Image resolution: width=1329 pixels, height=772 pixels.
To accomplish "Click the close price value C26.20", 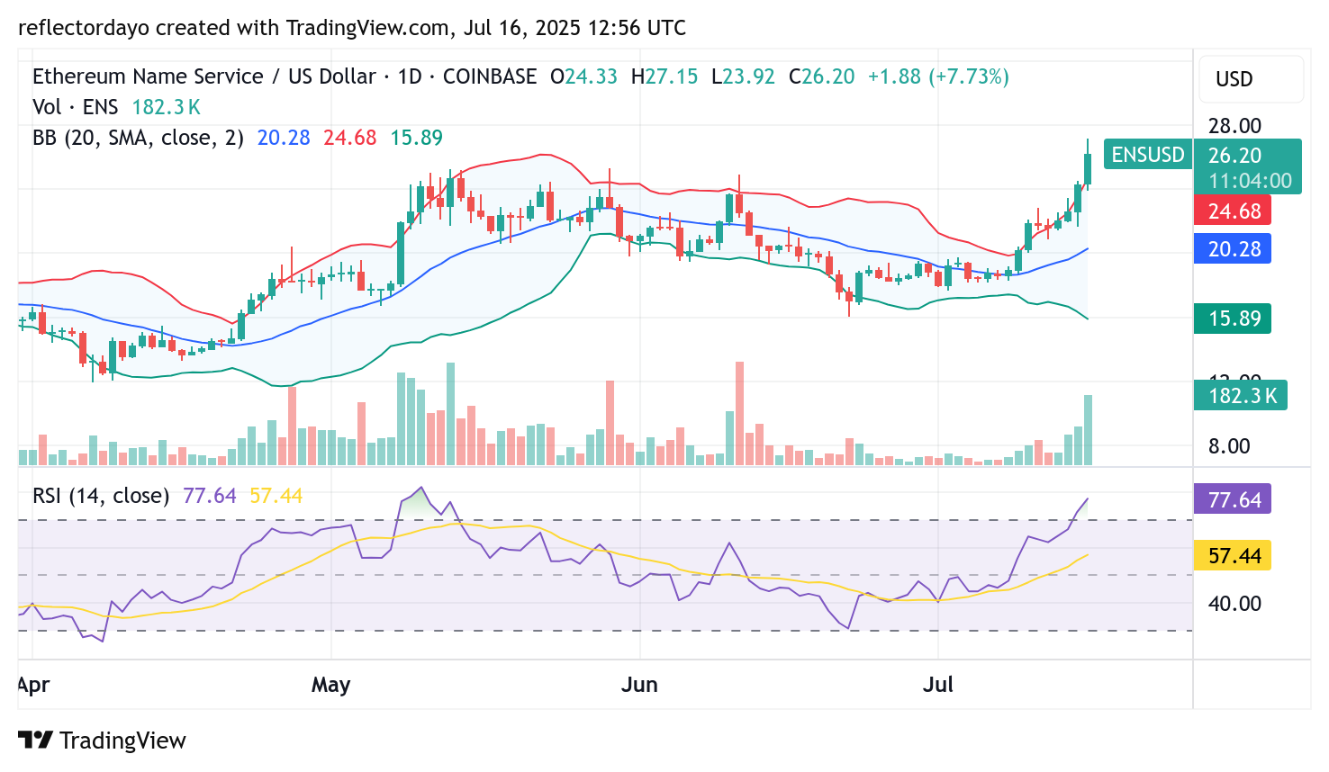I will (822, 76).
